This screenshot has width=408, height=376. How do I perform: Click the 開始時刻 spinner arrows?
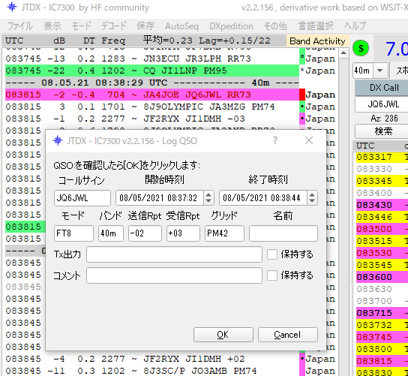(x=208, y=198)
